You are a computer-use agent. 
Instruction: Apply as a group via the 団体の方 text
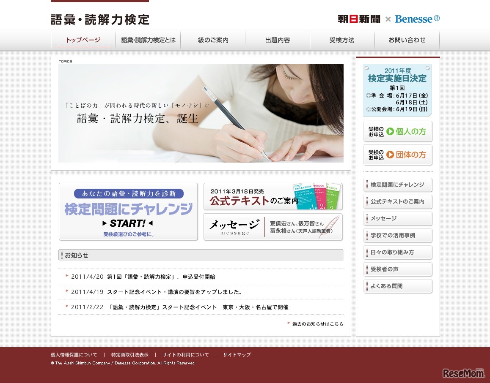(x=410, y=155)
